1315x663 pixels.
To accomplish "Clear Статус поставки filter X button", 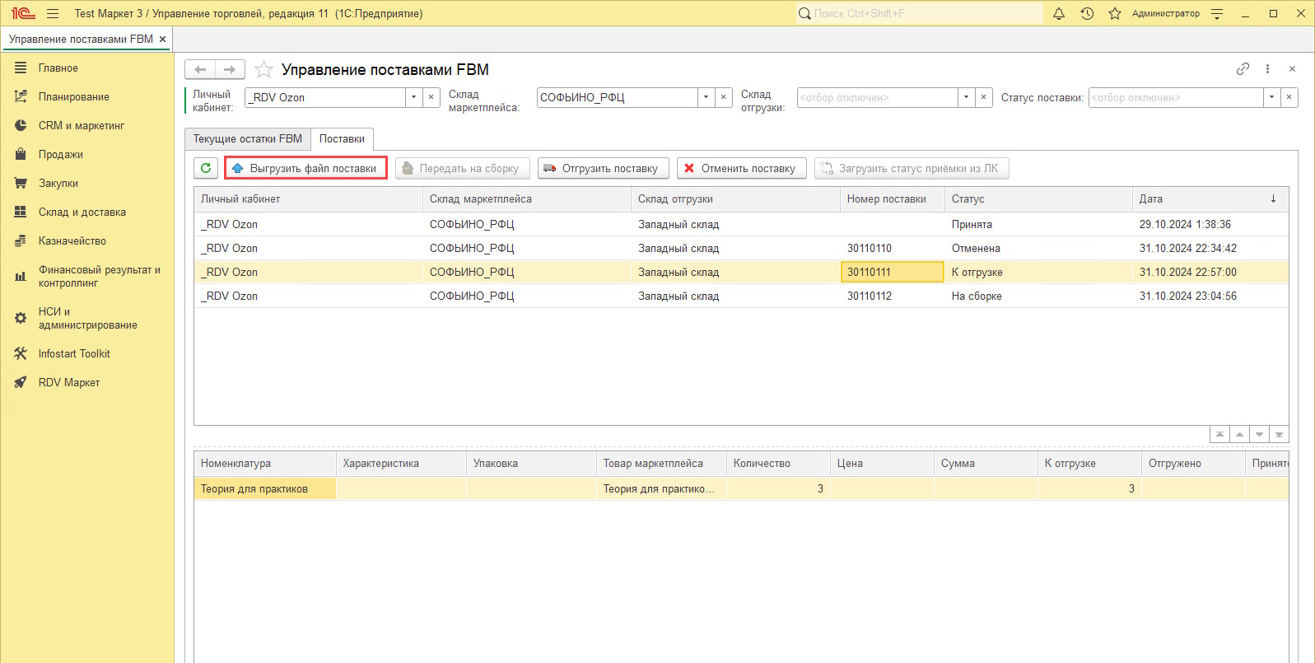I will pos(1289,97).
